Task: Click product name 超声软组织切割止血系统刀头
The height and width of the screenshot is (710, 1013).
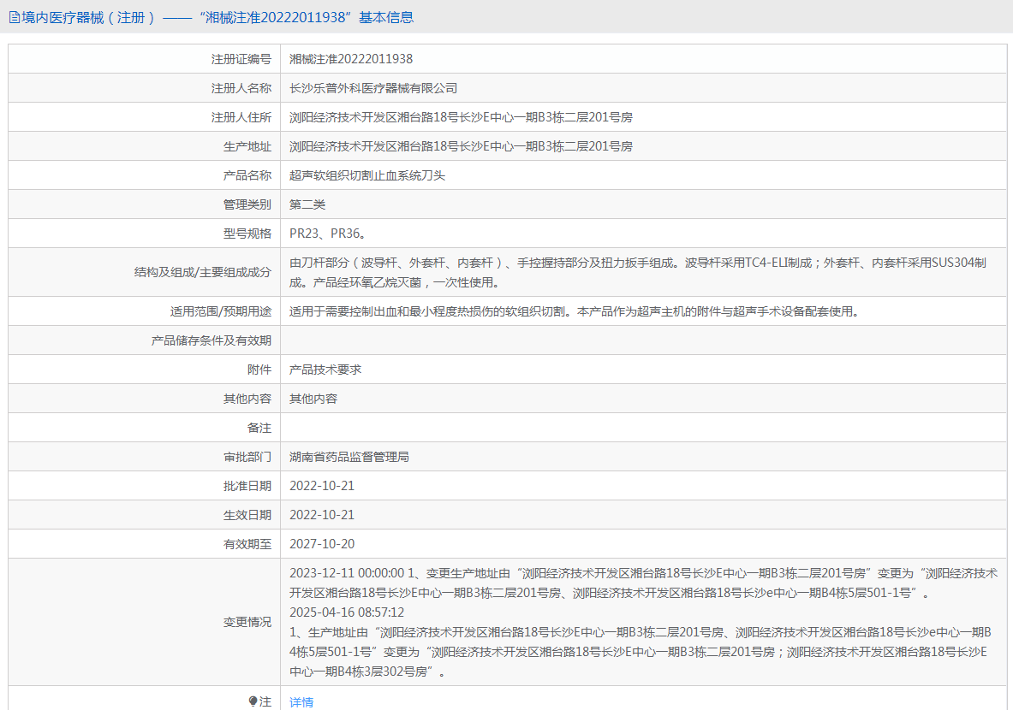Action: click(x=367, y=175)
